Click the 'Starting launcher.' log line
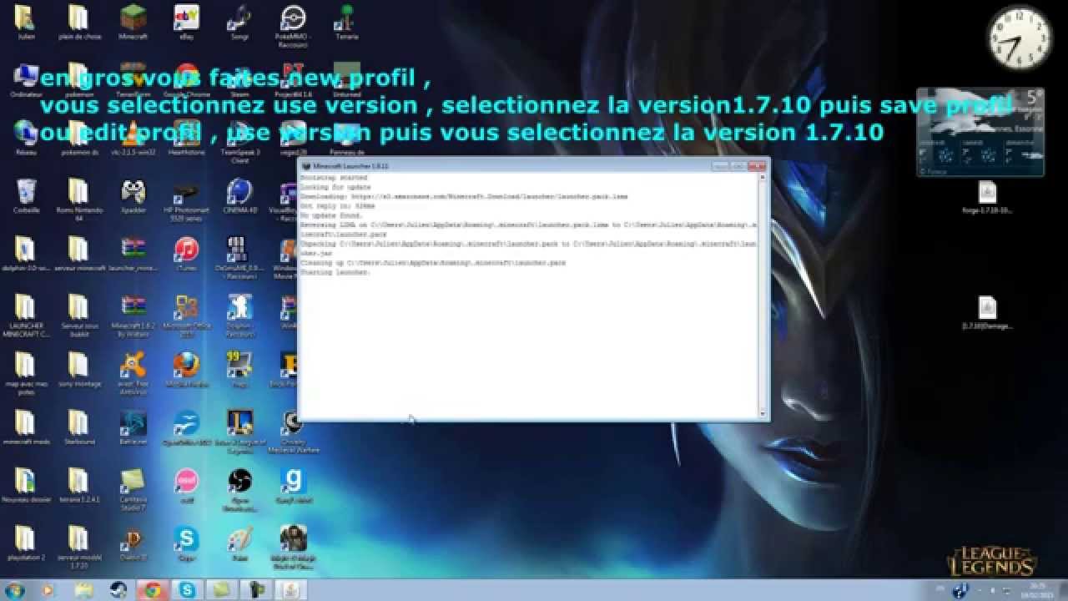 pyautogui.click(x=335, y=273)
